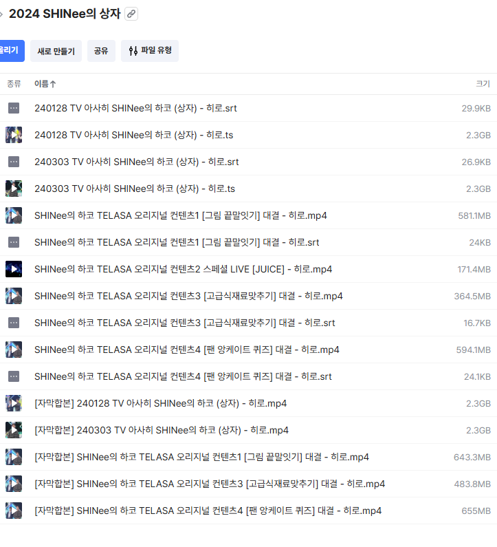Click the 581.1MB size value

[x=474, y=216]
